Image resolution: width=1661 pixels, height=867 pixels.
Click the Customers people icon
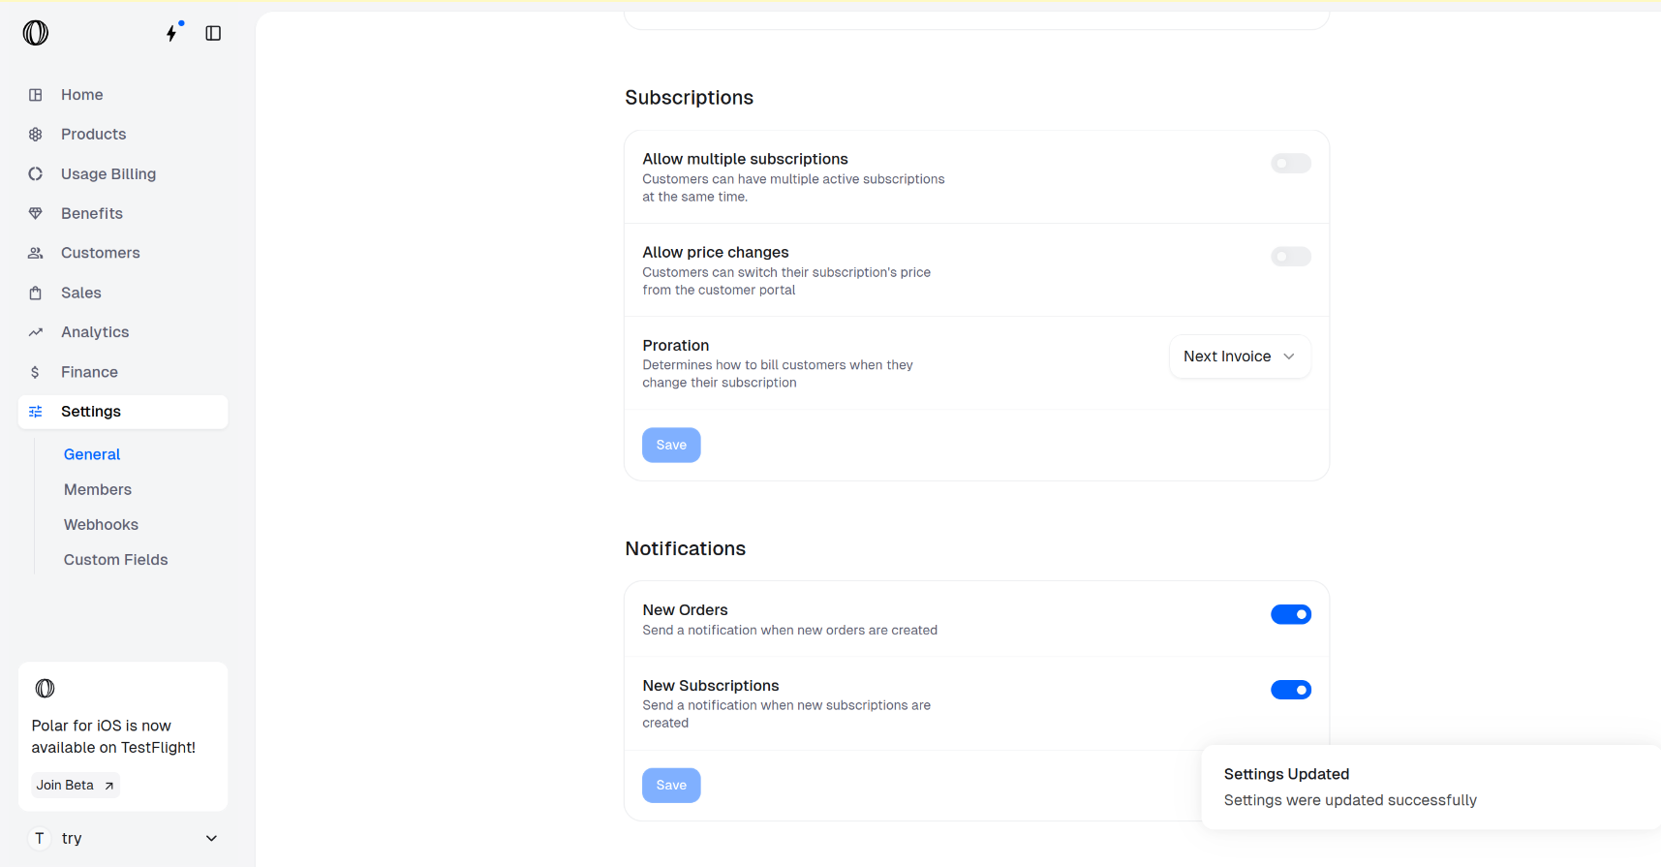(36, 253)
